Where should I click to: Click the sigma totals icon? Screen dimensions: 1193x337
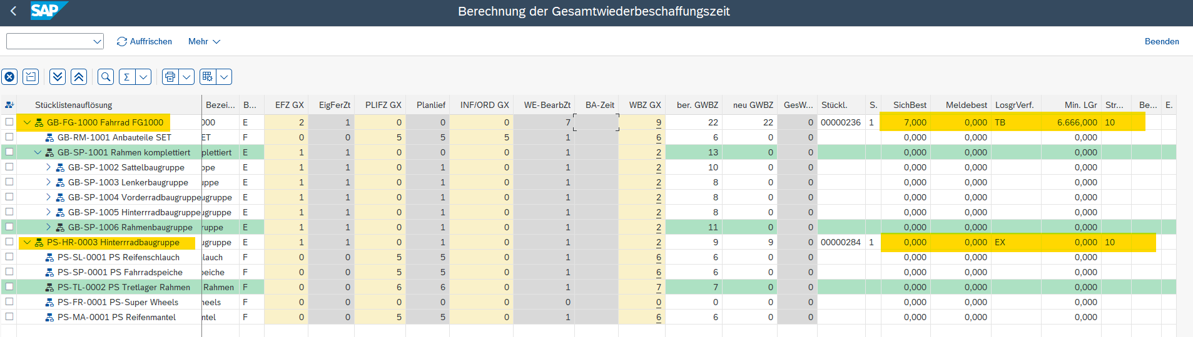127,77
